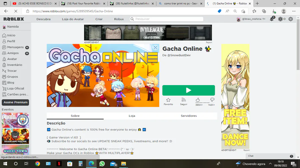
Task: Dislike the game with thumbs down
Action: pos(212,100)
